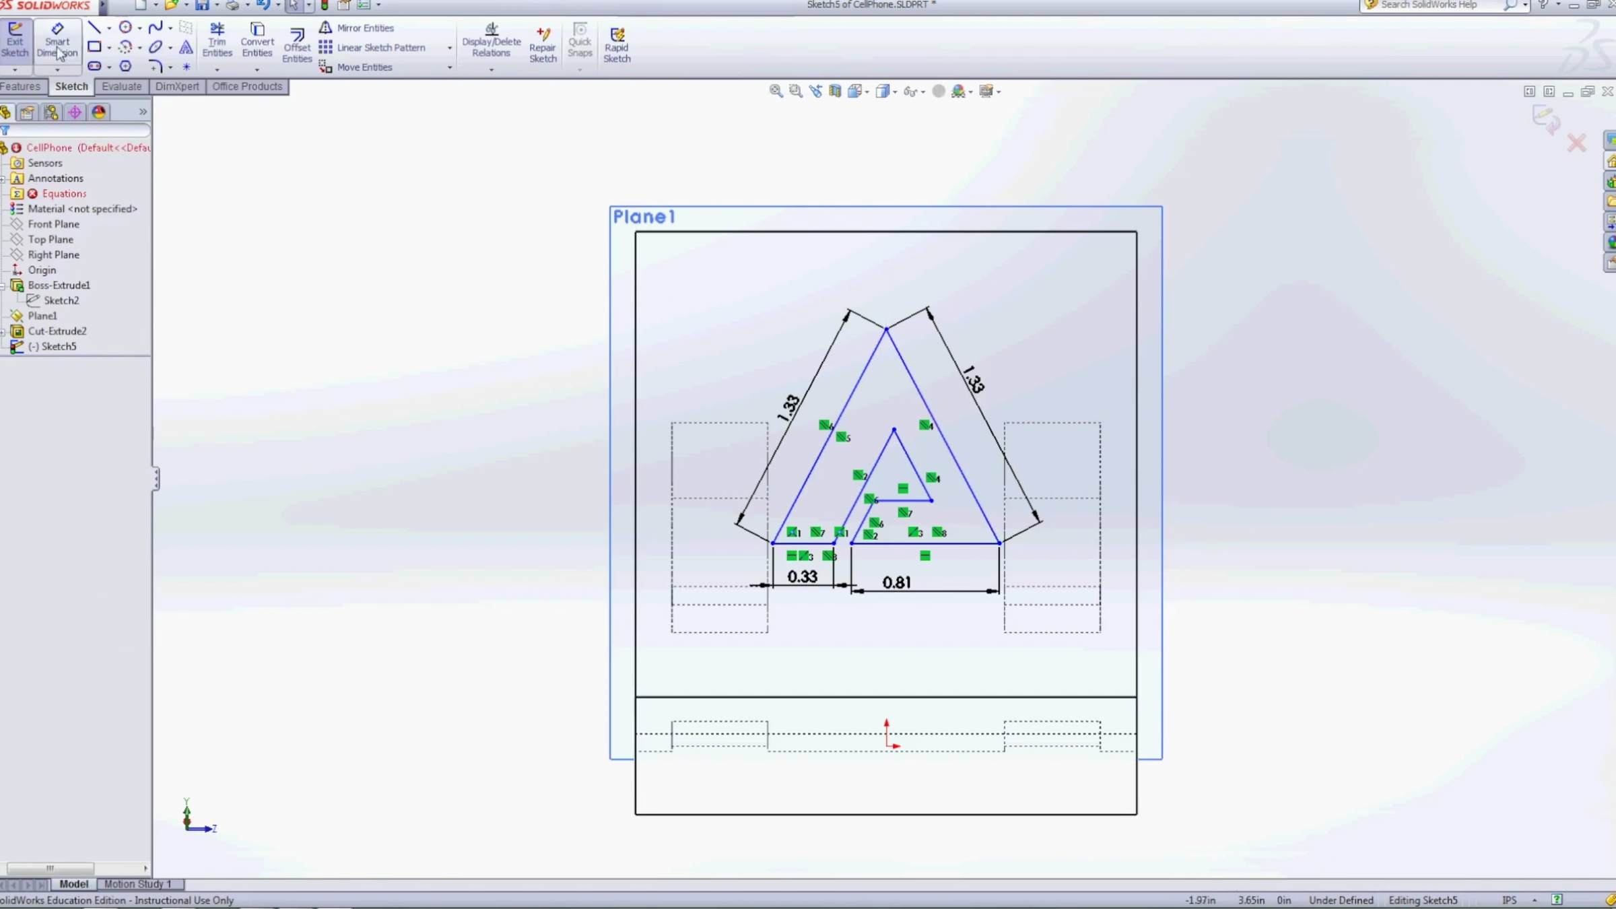Open the PropertyManager panel tab
The height and width of the screenshot is (909, 1616).
pos(27,112)
